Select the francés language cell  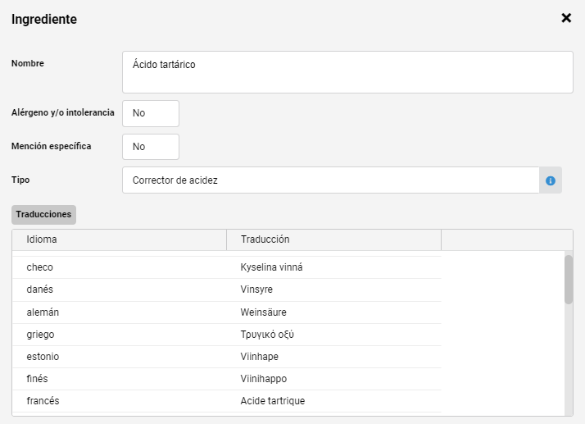coord(120,401)
